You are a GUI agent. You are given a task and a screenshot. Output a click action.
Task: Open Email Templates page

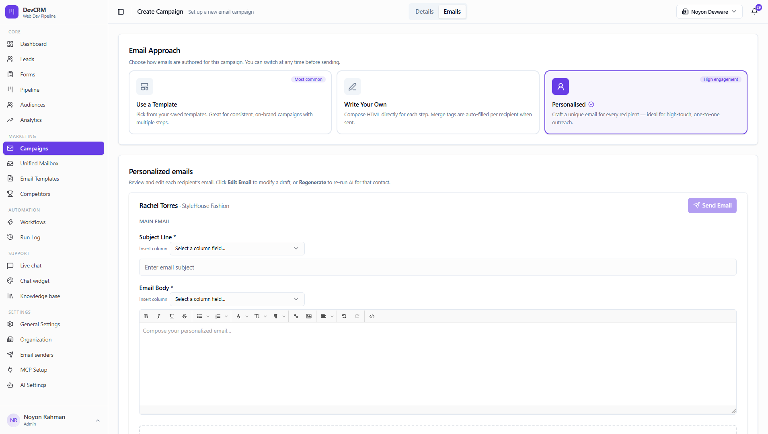click(53, 179)
